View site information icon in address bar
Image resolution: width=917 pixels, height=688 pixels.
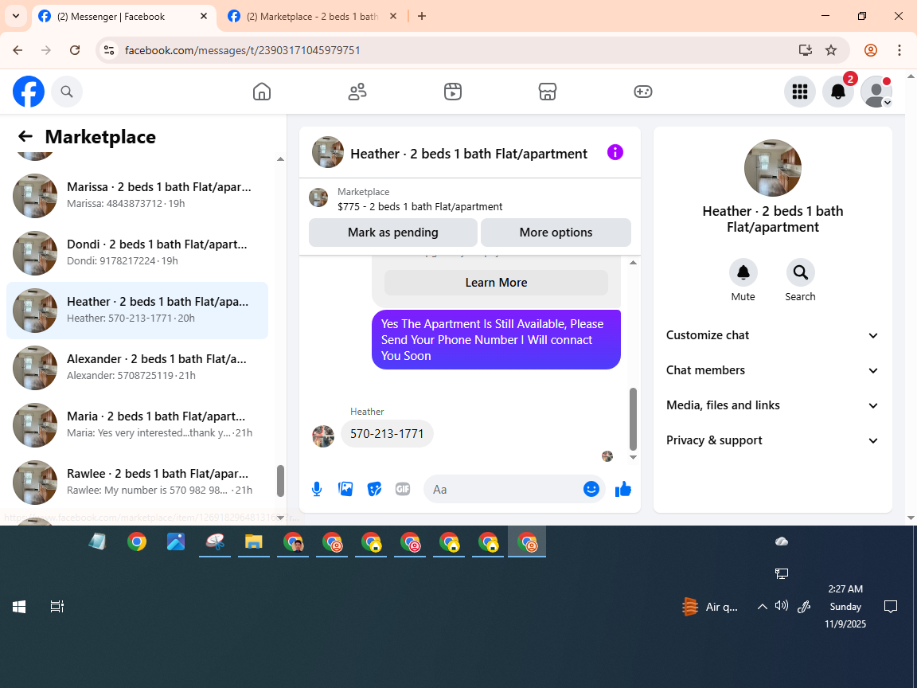(109, 50)
